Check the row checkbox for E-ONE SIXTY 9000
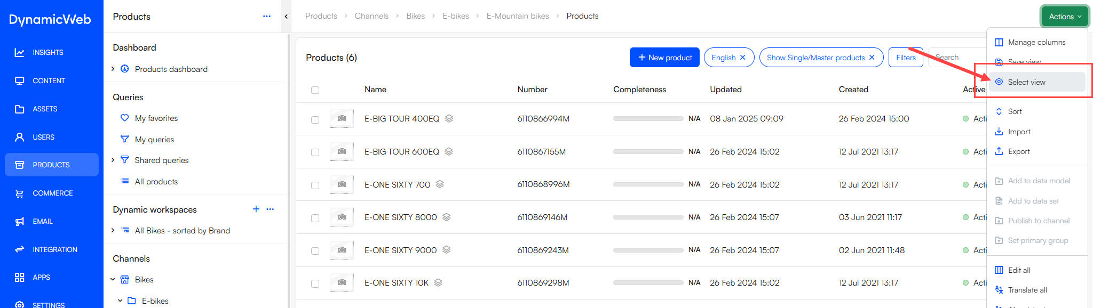Viewport: 1093px width, 308px height. click(315, 250)
